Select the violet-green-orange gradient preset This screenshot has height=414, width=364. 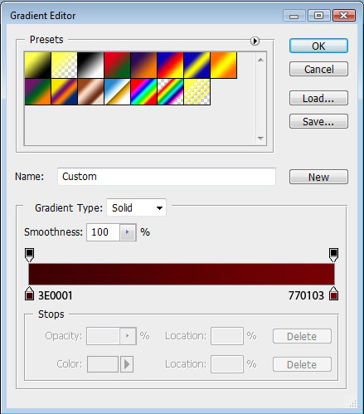point(38,92)
